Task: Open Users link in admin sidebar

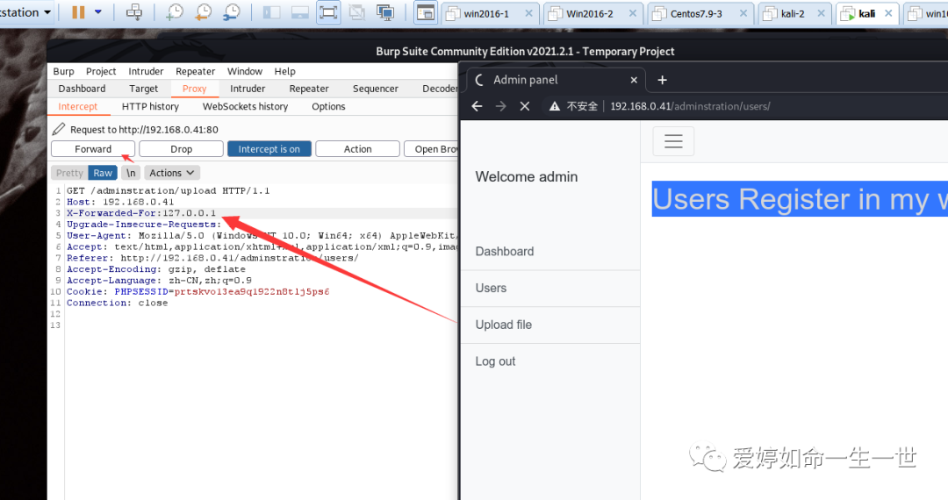Action: click(x=491, y=288)
